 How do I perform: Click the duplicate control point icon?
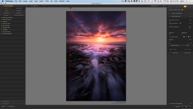[188, 43]
